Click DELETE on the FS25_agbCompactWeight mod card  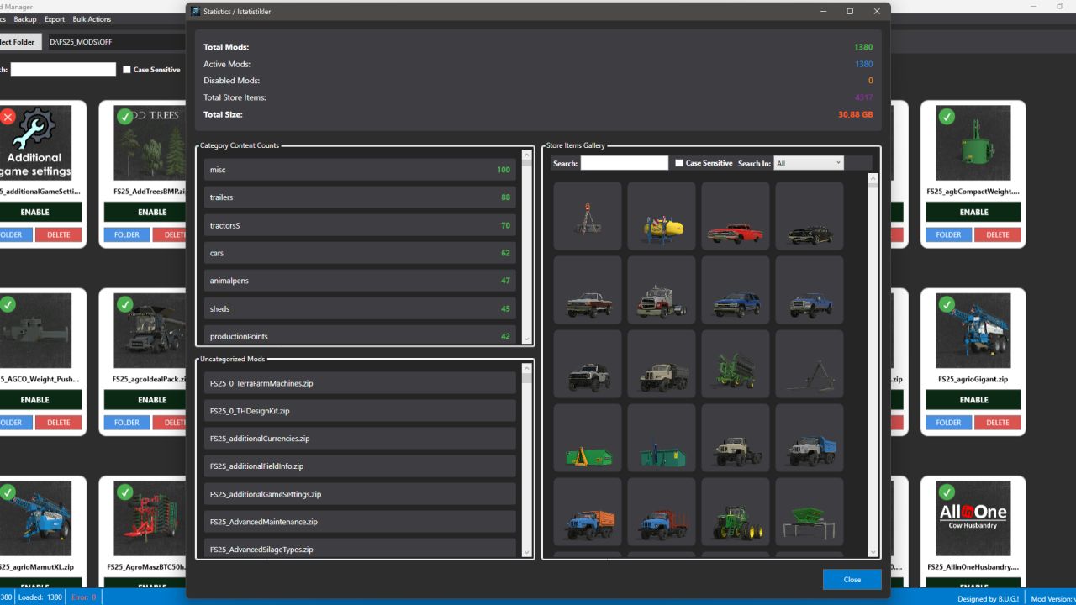pos(997,234)
